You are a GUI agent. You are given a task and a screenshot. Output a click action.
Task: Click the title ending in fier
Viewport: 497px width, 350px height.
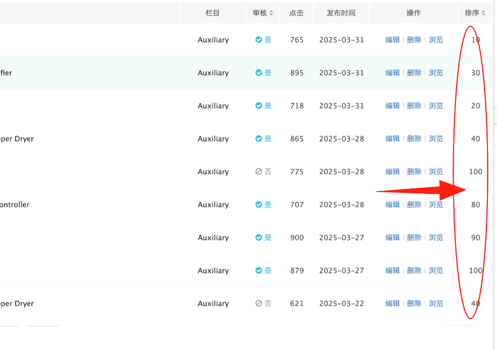pos(6,73)
